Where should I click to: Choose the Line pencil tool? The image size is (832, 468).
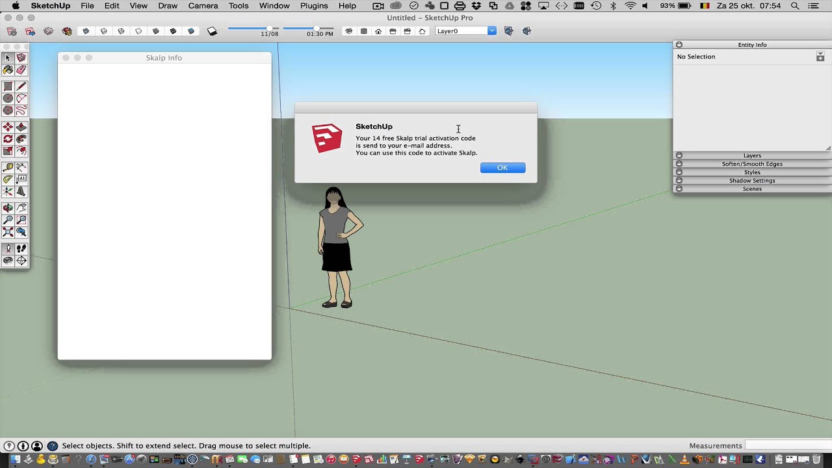pyautogui.click(x=21, y=86)
